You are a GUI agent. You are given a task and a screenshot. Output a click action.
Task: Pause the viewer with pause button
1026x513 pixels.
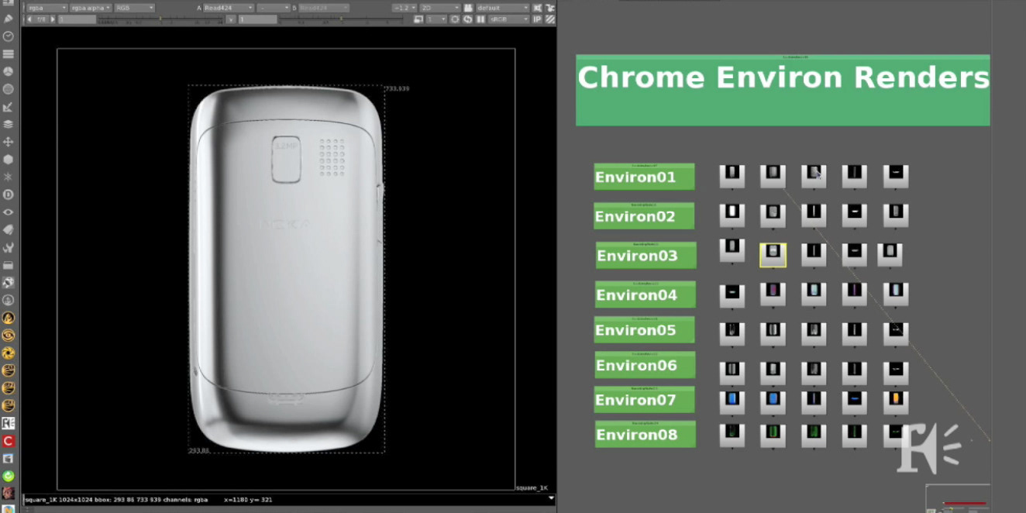[480, 19]
